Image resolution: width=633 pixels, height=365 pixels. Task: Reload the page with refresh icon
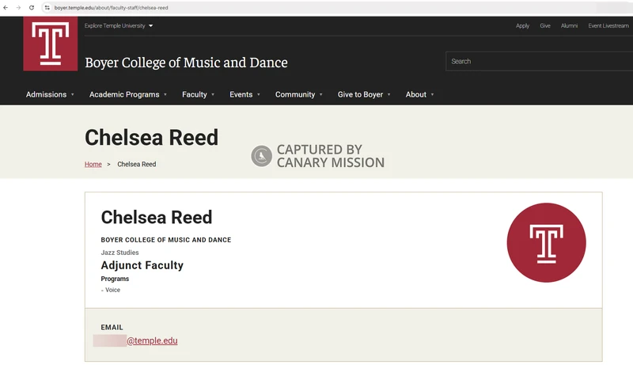pyautogui.click(x=32, y=8)
